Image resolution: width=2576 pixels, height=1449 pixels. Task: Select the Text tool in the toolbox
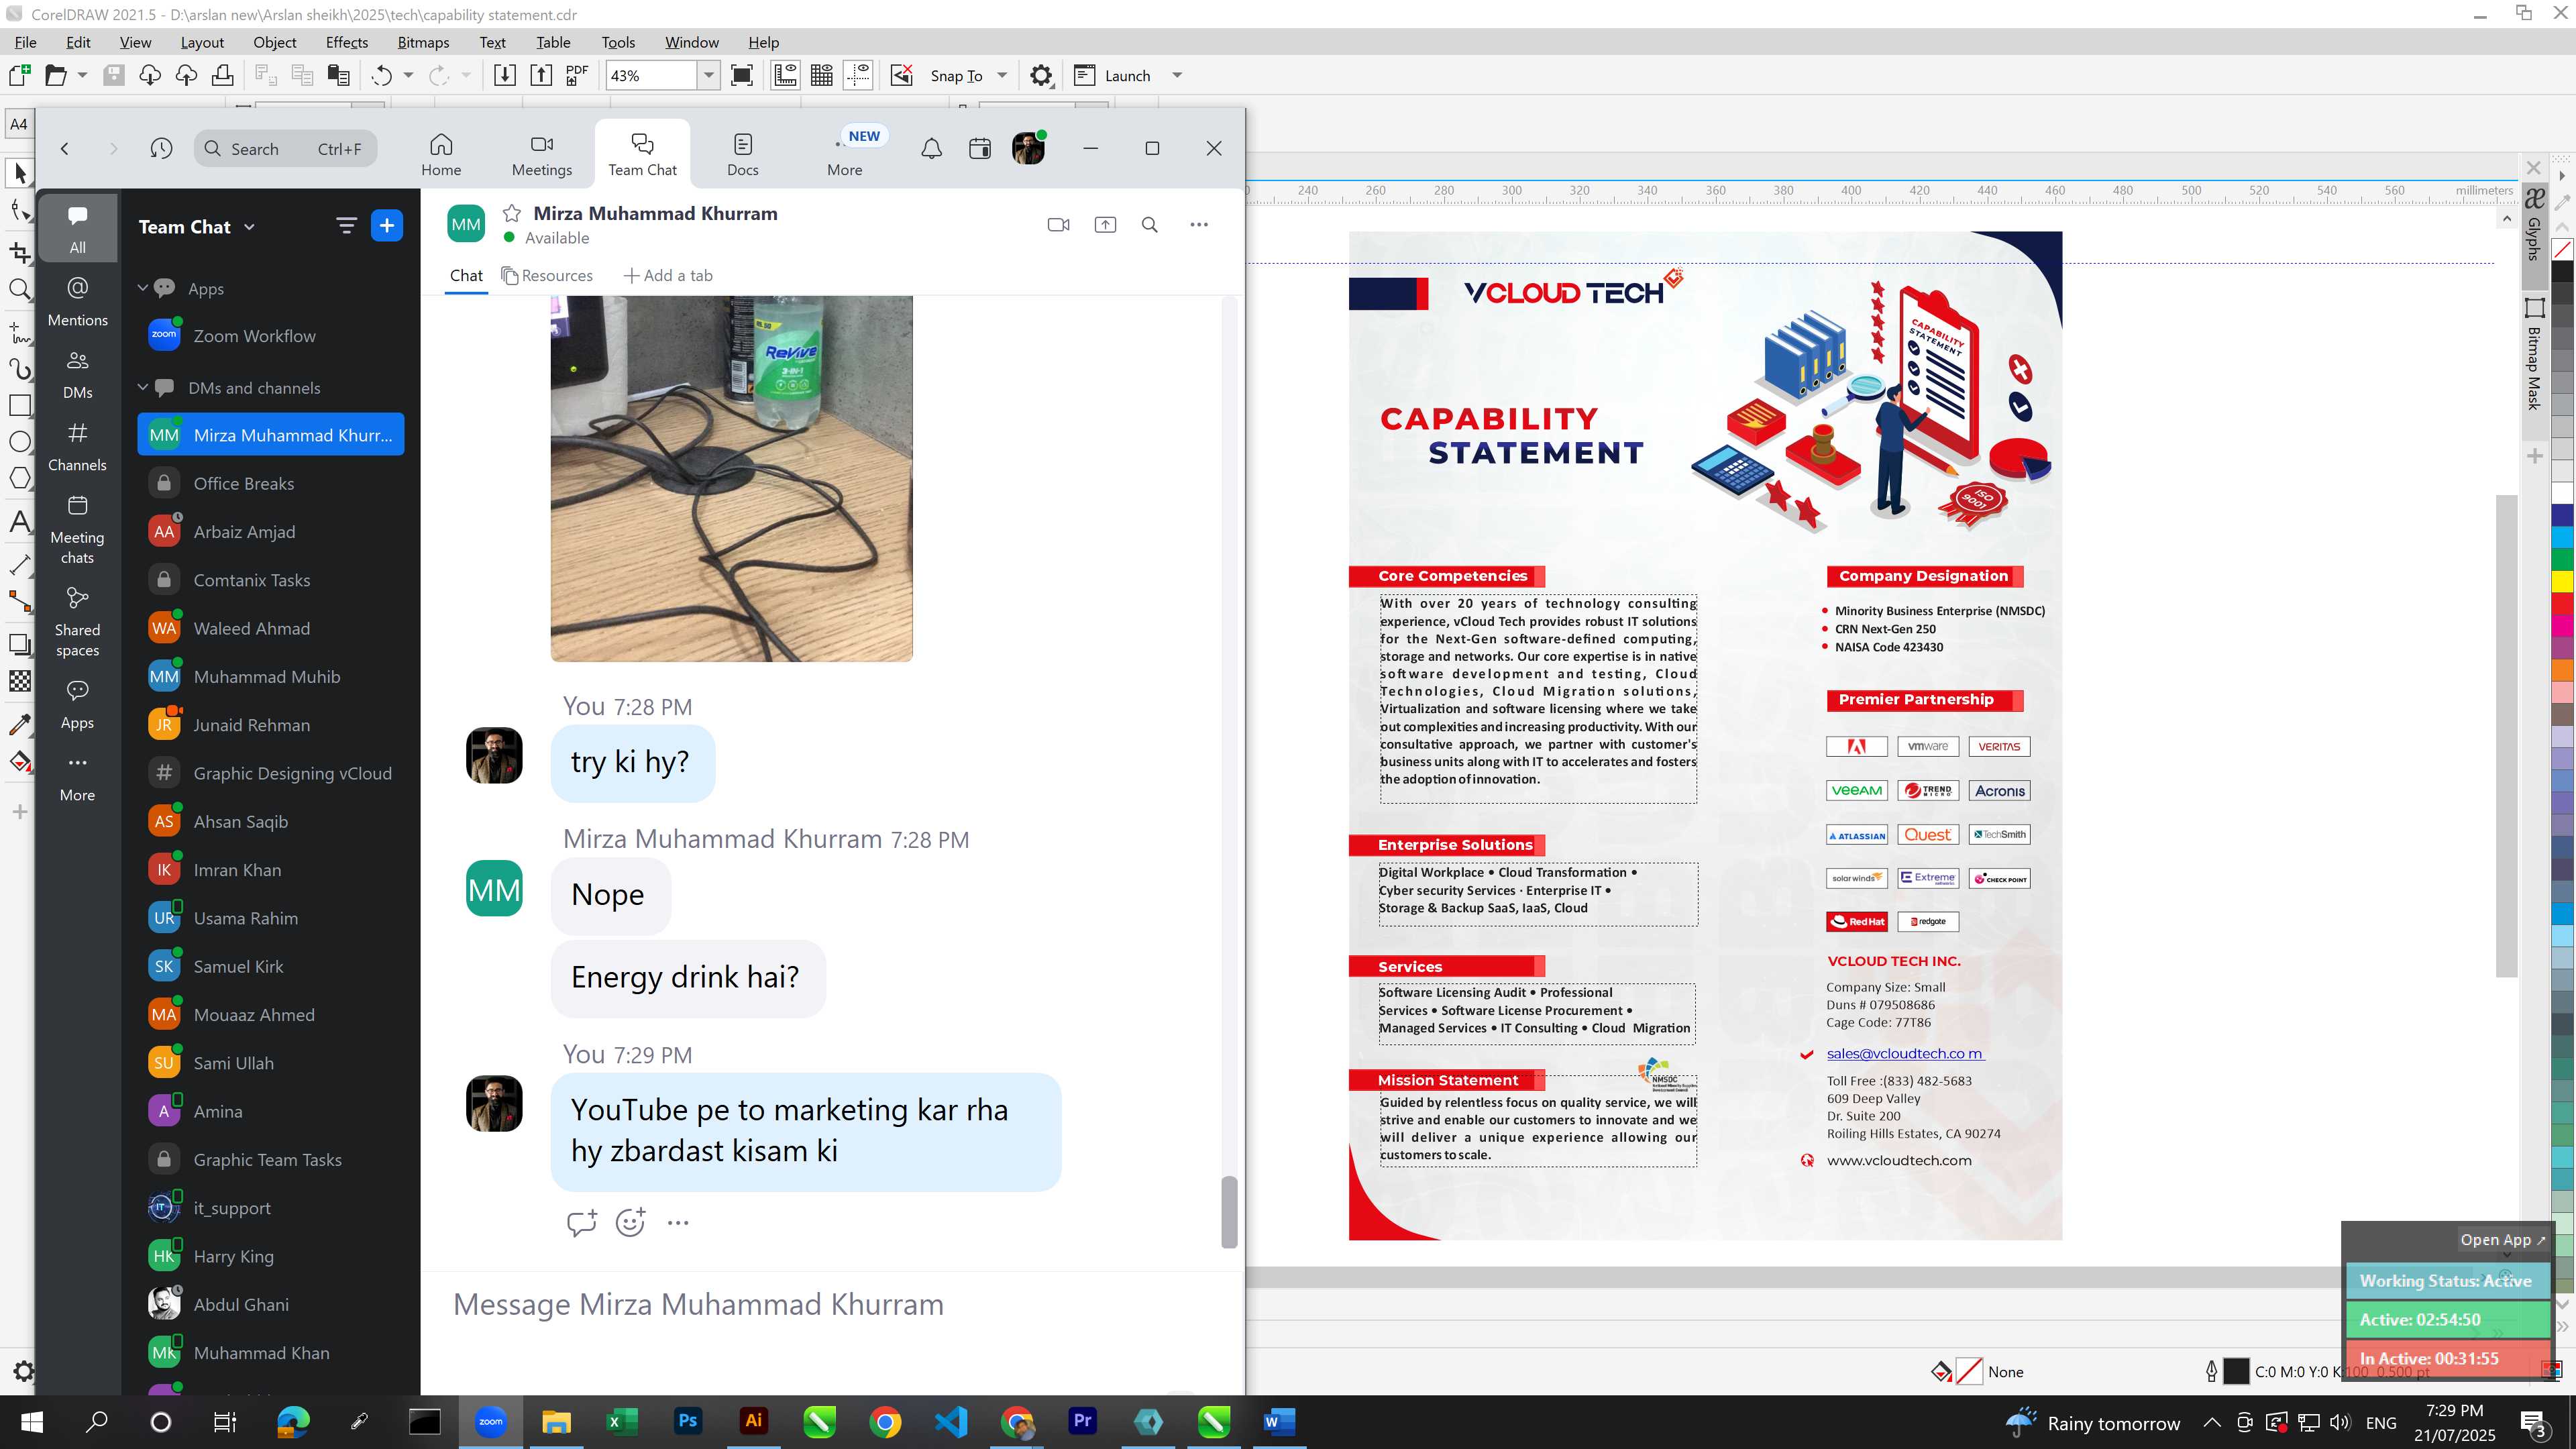[x=20, y=522]
